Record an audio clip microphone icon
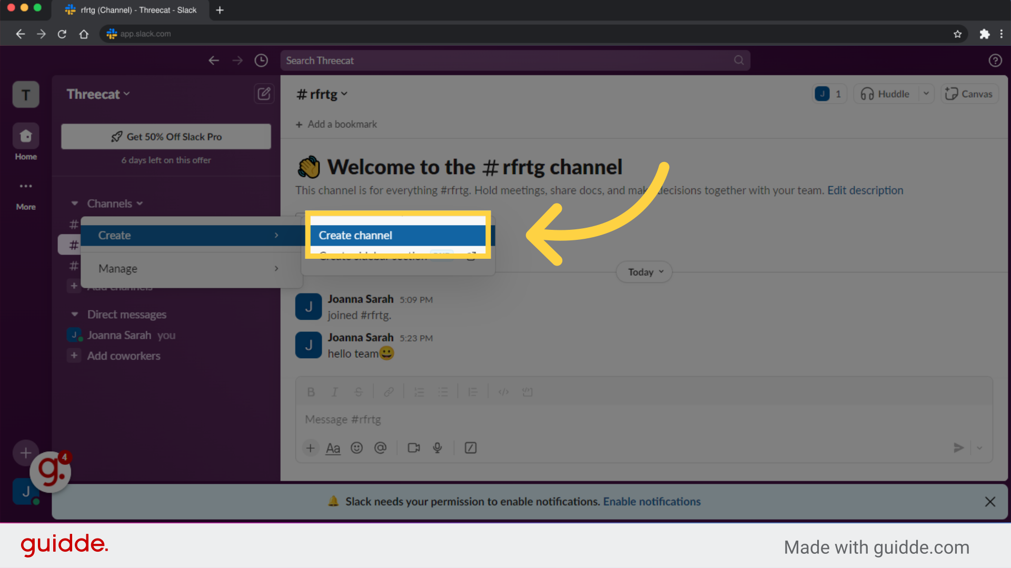The height and width of the screenshot is (568, 1011). click(438, 448)
